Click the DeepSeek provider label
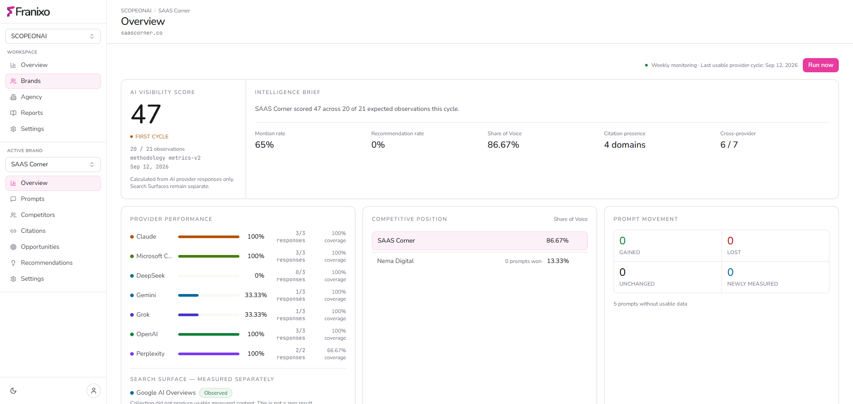This screenshot has width=853, height=404. tap(151, 276)
